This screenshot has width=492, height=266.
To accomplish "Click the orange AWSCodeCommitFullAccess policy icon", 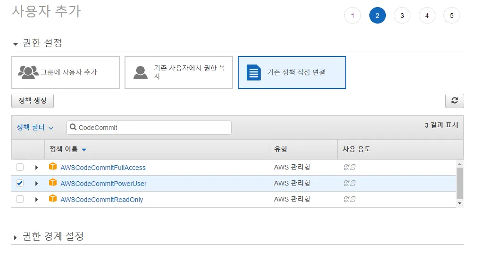I will tap(53, 167).
